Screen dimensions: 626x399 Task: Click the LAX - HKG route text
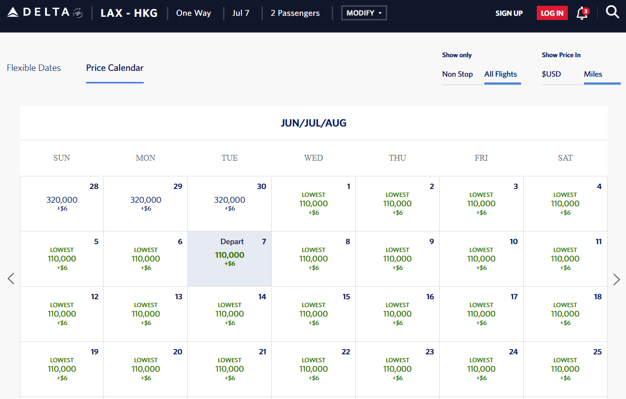click(x=129, y=13)
